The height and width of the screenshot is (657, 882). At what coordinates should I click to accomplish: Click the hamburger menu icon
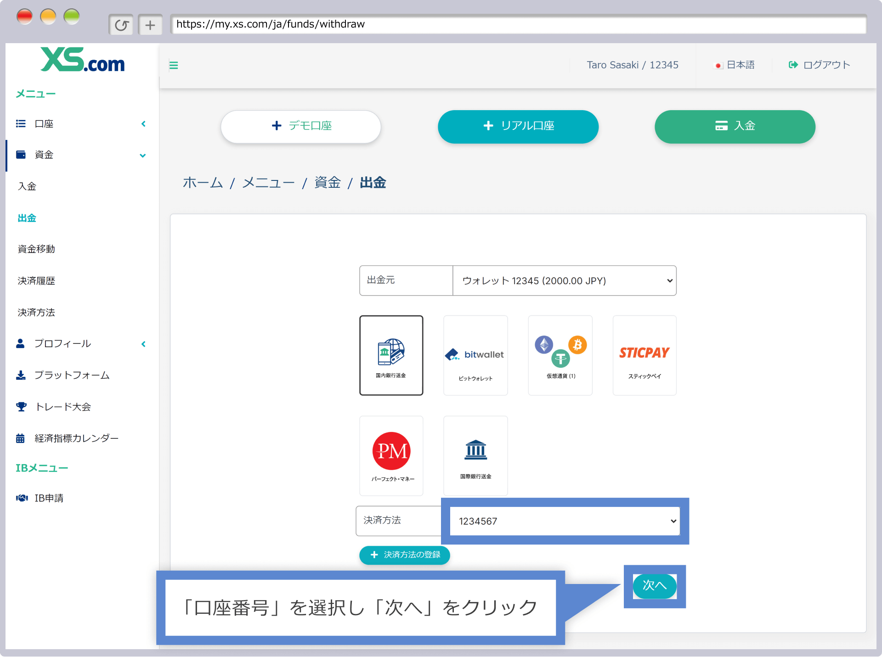click(x=174, y=65)
